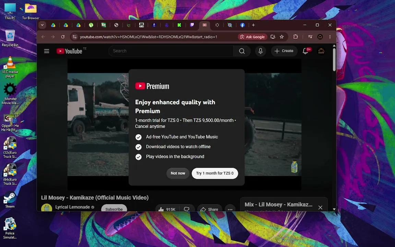The image size is (395, 247).
Task: Open media controls icon in toolbar
Action: tap(310, 37)
